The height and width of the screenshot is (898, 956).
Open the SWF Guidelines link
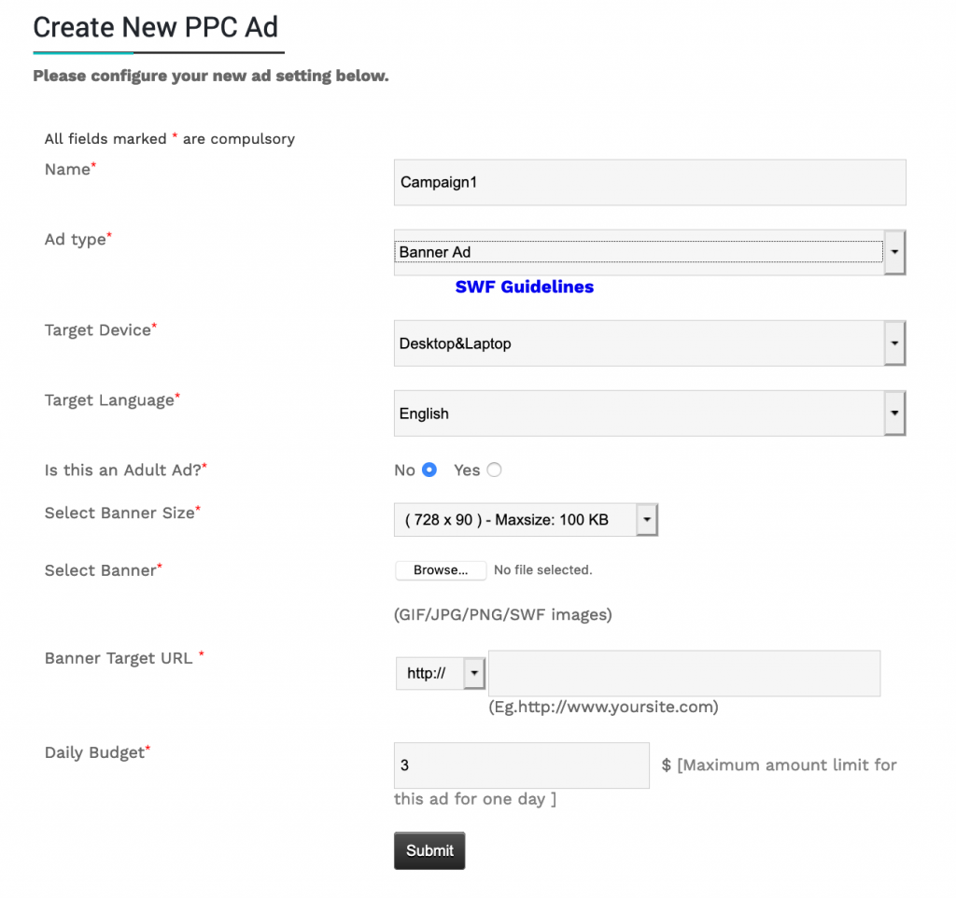click(x=525, y=288)
